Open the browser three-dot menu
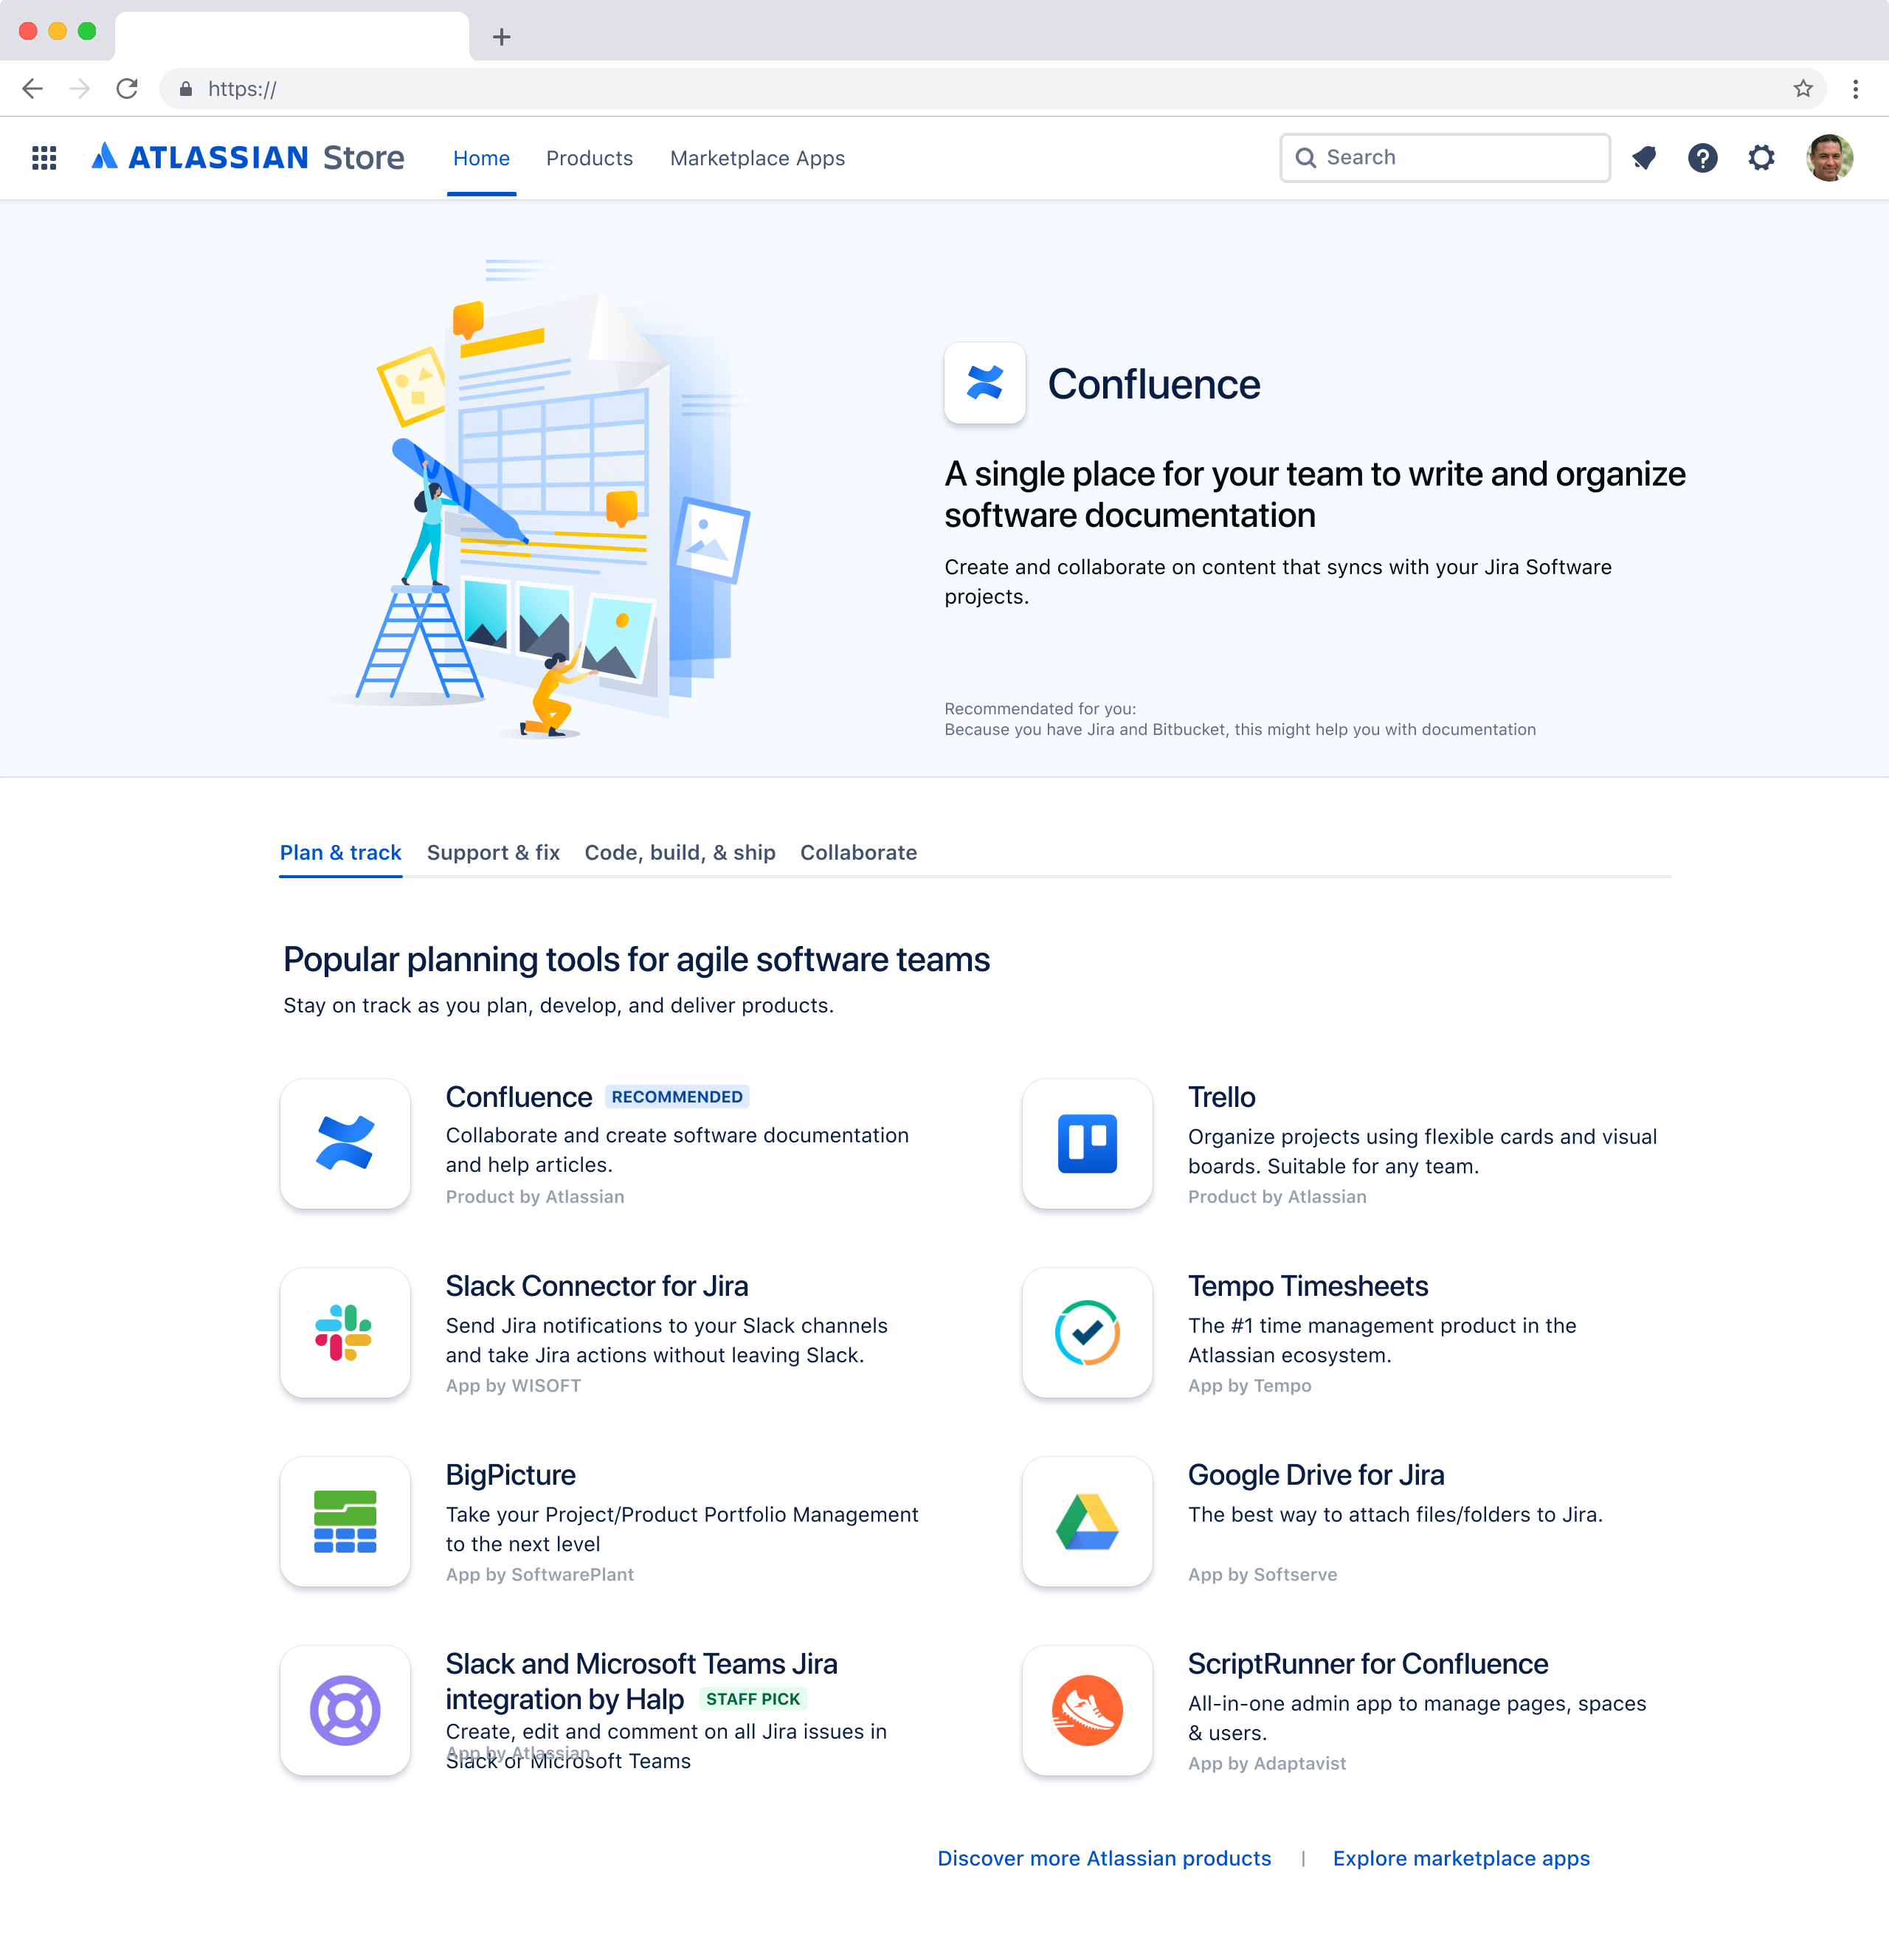Image resolution: width=1889 pixels, height=1960 pixels. click(1855, 89)
